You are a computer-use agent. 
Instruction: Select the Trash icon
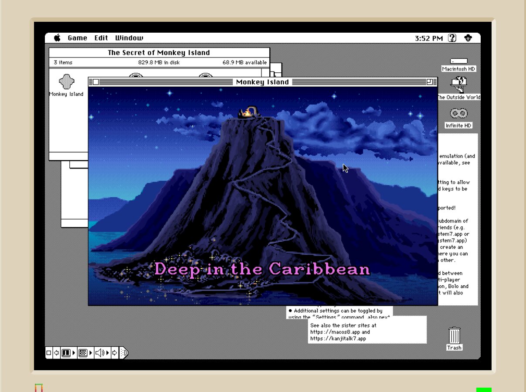454,336
